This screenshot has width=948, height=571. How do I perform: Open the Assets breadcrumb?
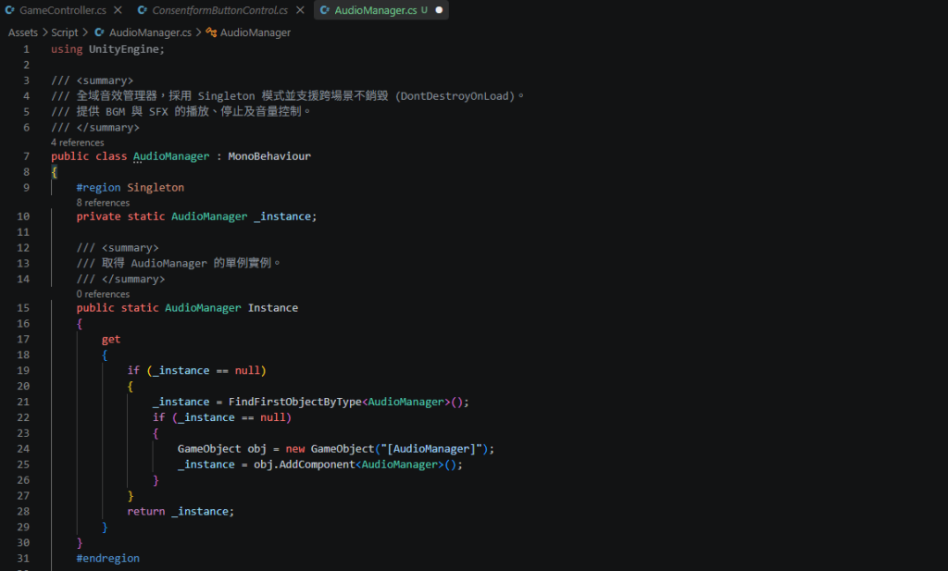click(x=22, y=32)
